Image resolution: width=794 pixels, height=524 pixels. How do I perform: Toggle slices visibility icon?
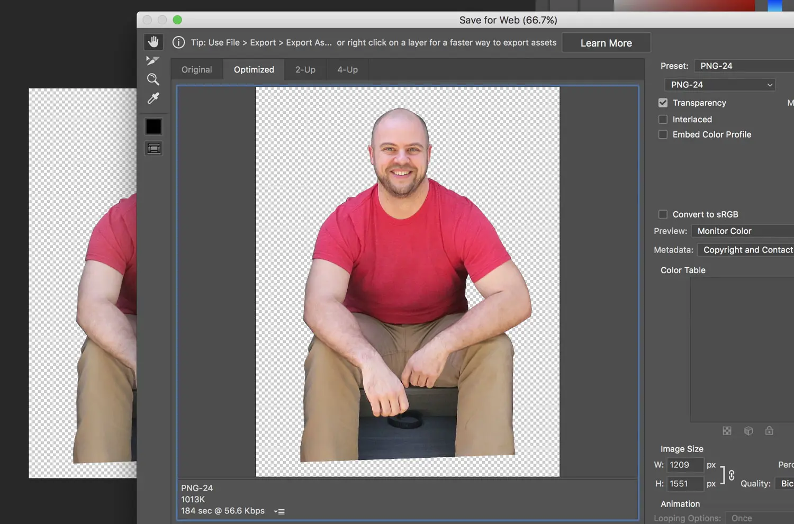pos(154,149)
